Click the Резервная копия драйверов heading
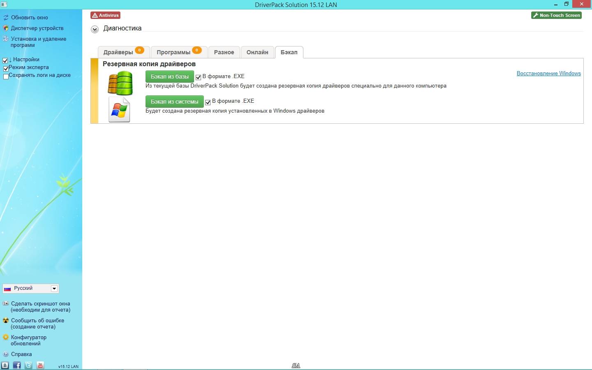592x370 pixels. (x=149, y=64)
